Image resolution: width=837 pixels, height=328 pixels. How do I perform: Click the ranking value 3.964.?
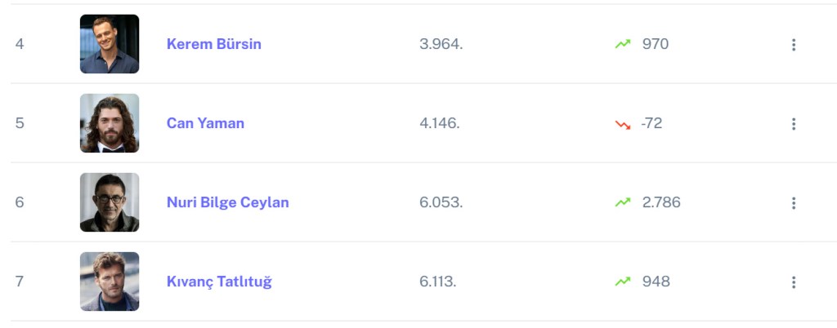click(441, 44)
